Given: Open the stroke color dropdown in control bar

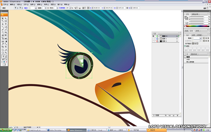Looking at the screenshot, I should pyautogui.click(x=22, y=8).
